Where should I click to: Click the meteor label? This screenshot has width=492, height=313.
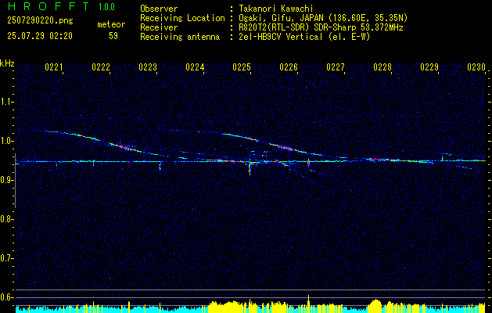coord(111,24)
